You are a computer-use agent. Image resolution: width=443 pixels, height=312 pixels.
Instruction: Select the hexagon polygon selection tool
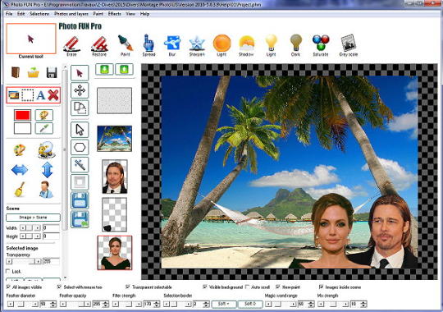point(80,147)
